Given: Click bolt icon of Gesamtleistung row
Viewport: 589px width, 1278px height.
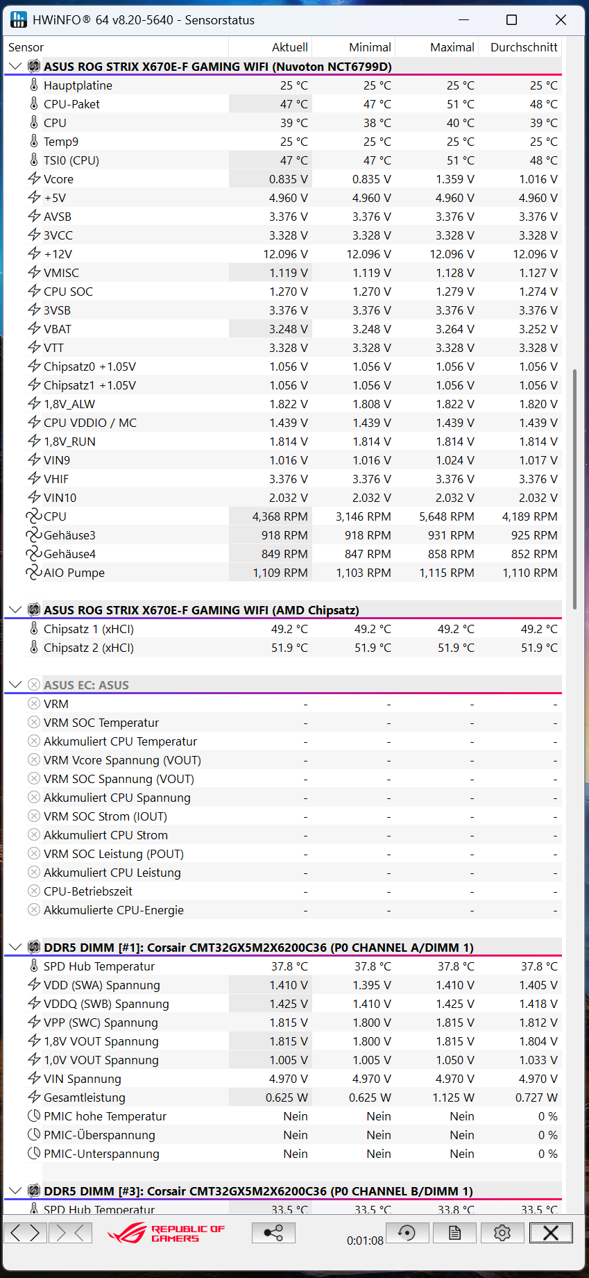Looking at the screenshot, I should click(x=34, y=1097).
